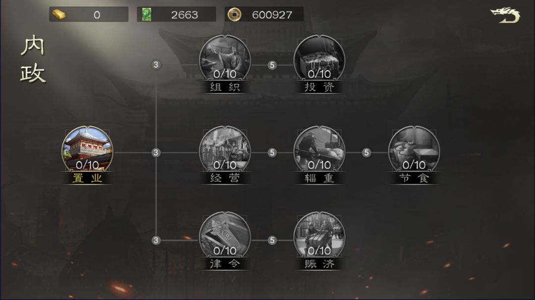Click the requirement 3 node before 津令
Viewport: 535px width, 300px height.
coord(156,240)
